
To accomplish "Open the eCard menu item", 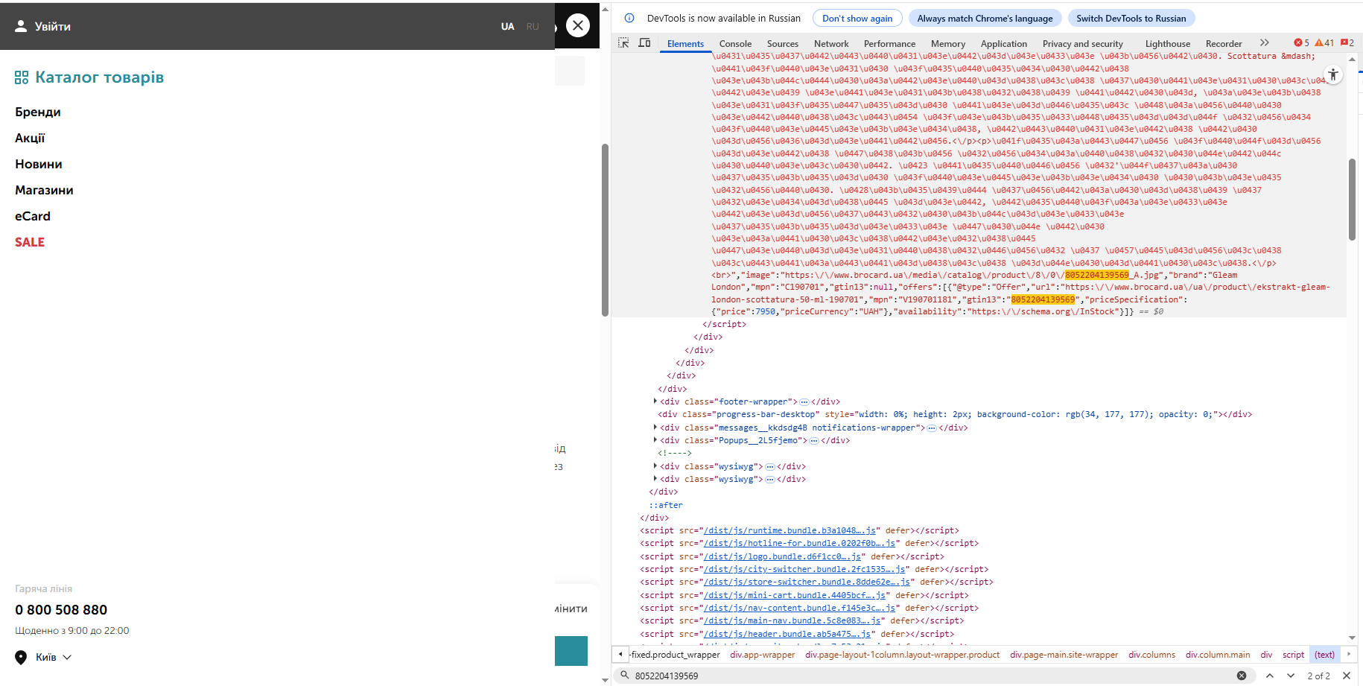I will (x=33, y=216).
